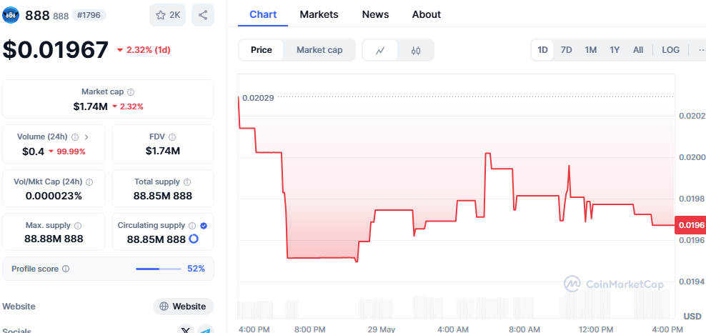Screen dimensions: 706x333
Task: Click the FDV info icon
Action: 172,137
